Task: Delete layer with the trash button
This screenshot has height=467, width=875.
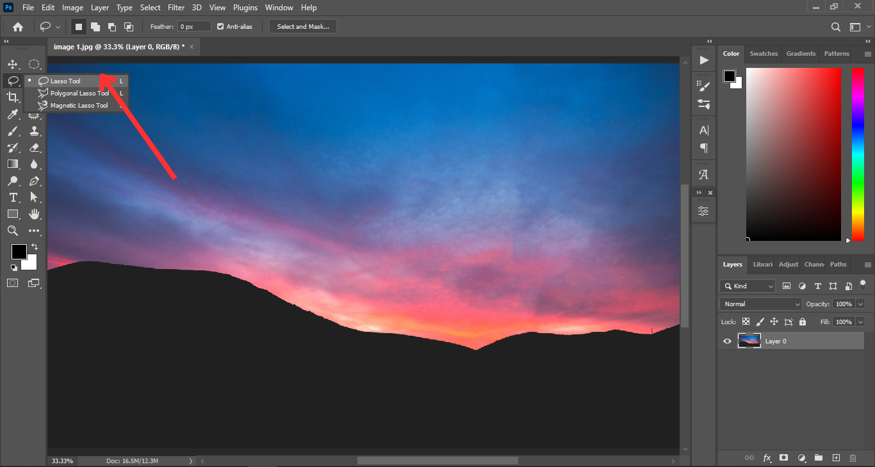Action: pos(853,458)
